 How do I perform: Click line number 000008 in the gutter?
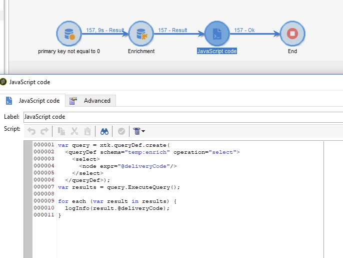pyautogui.click(x=44, y=194)
